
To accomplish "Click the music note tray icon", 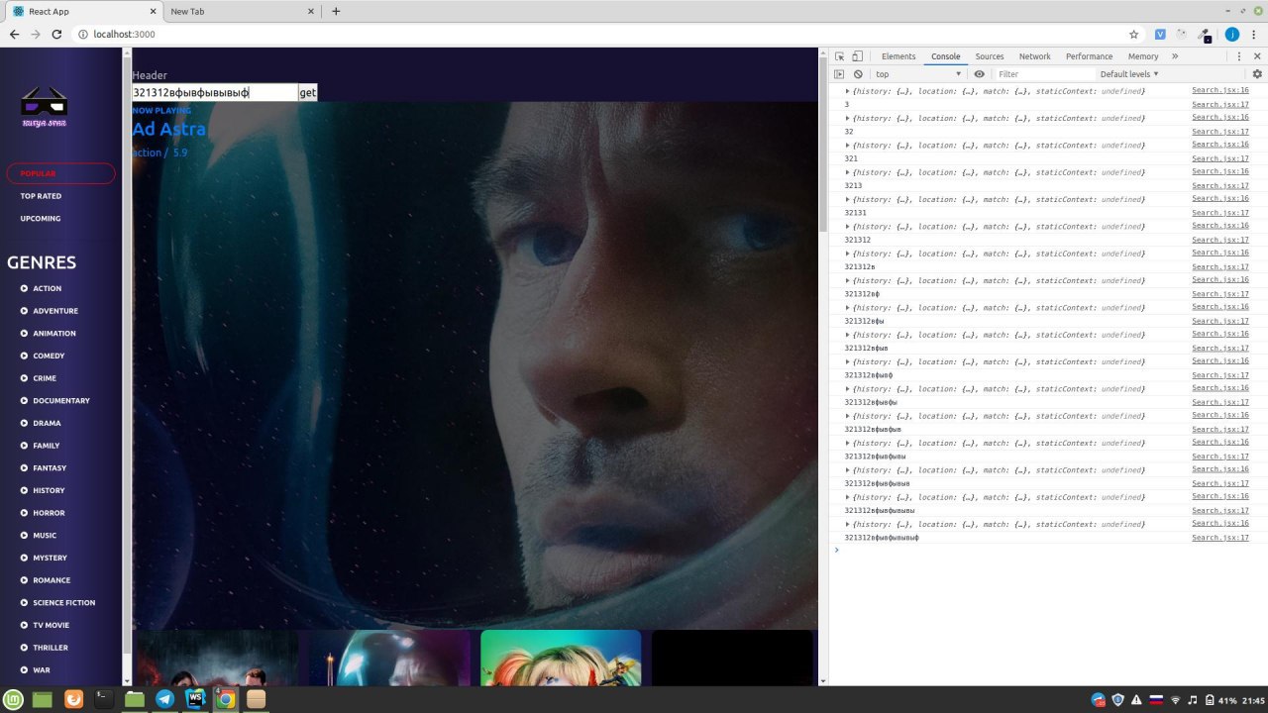I will coord(1193,700).
